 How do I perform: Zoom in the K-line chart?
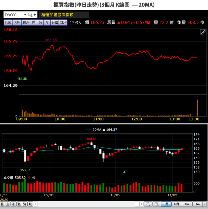157,204
